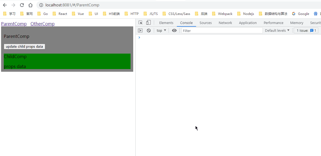The width and height of the screenshot is (321, 156).
Task: Click the console Filter input field
Action: (x=222, y=31)
